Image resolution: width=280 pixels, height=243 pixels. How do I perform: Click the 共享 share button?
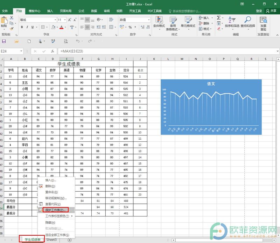[x=271, y=11]
